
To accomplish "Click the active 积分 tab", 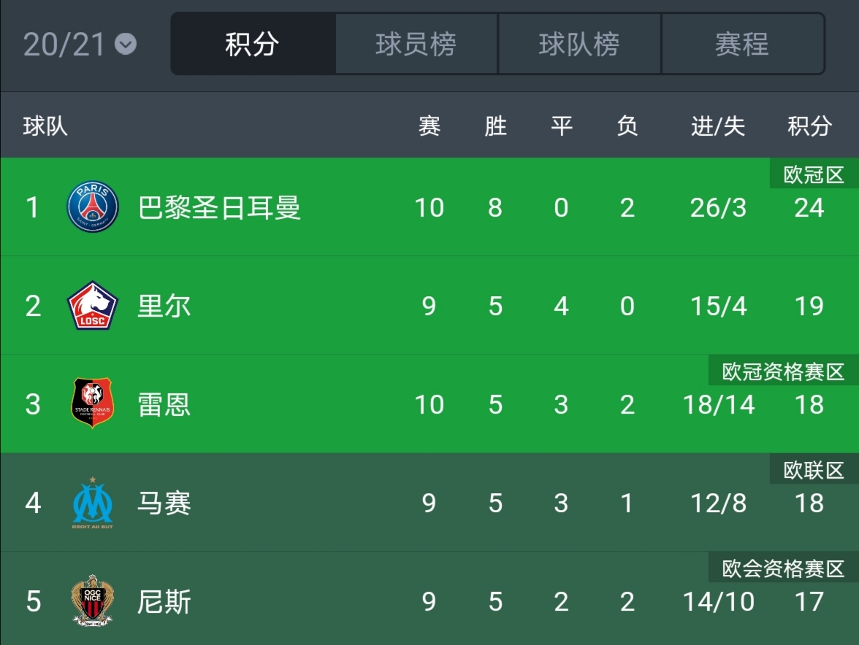I will tap(252, 45).
